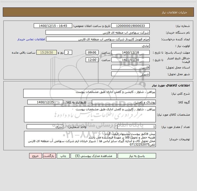This screenshot has height=191, width=197.
Task: Click the شرح کلی نیاز: label
Action: point(181,94)
